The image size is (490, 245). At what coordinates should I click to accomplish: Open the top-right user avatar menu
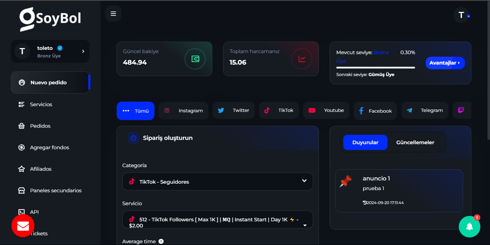(462, 15)
